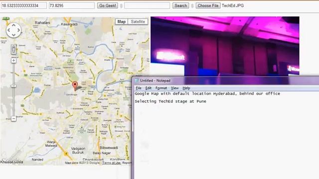Pan the map right with arrow

[18, 30]
